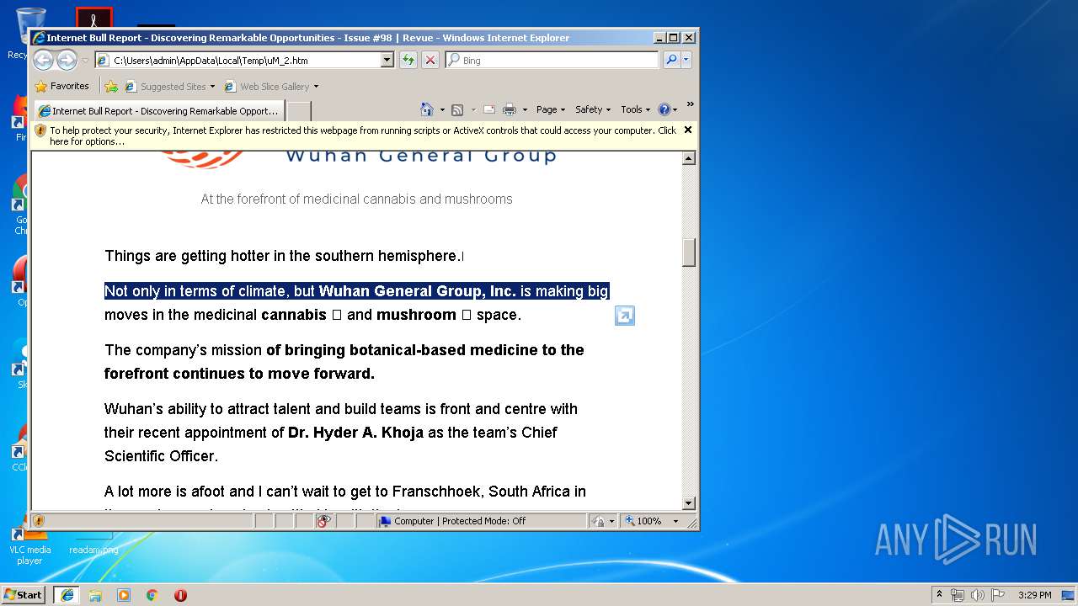This screenshot has width=1078, height=606.
Task: Open search provider dropdown
Action: (x=686, y=60)
